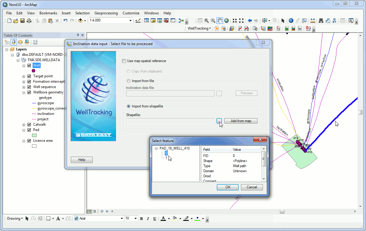Toggle Use map spatial reference checkbox
This screenshot has height=231, width=366.
point(124,61)
